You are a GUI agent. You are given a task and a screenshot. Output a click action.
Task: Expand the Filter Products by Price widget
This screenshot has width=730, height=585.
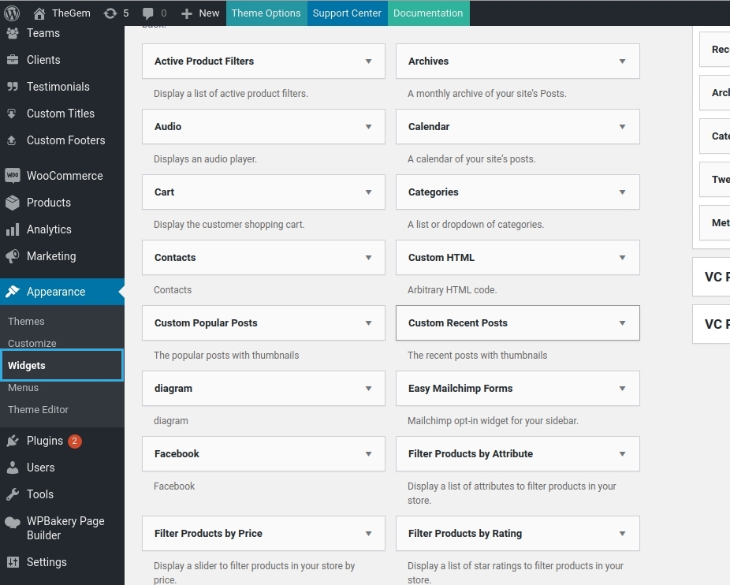[368, 534]
